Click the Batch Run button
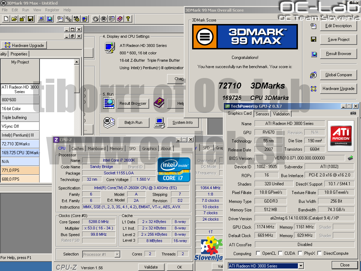This screenshot has height=271, width=361. click(x=133, y=122)
